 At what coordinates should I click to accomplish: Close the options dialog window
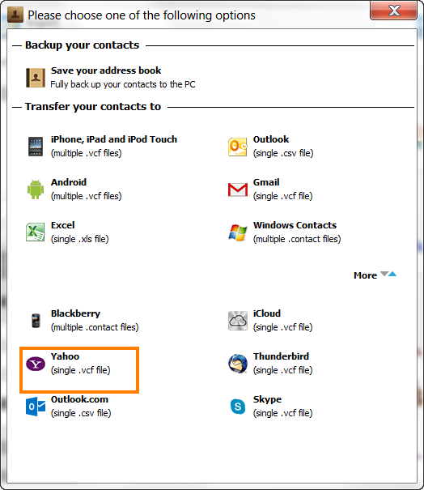tap(393, 11)
